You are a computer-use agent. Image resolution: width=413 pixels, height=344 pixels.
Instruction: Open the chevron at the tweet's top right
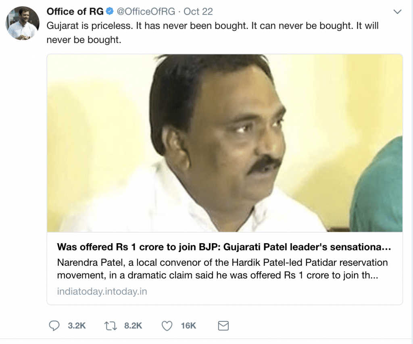point(398,11)
